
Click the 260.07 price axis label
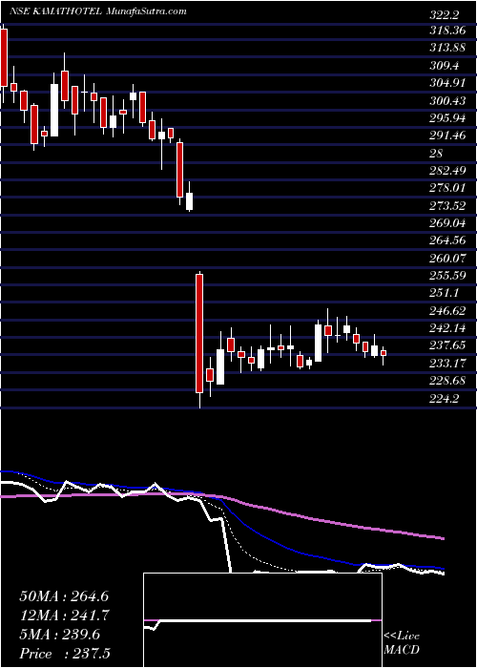tap(448, 258)
